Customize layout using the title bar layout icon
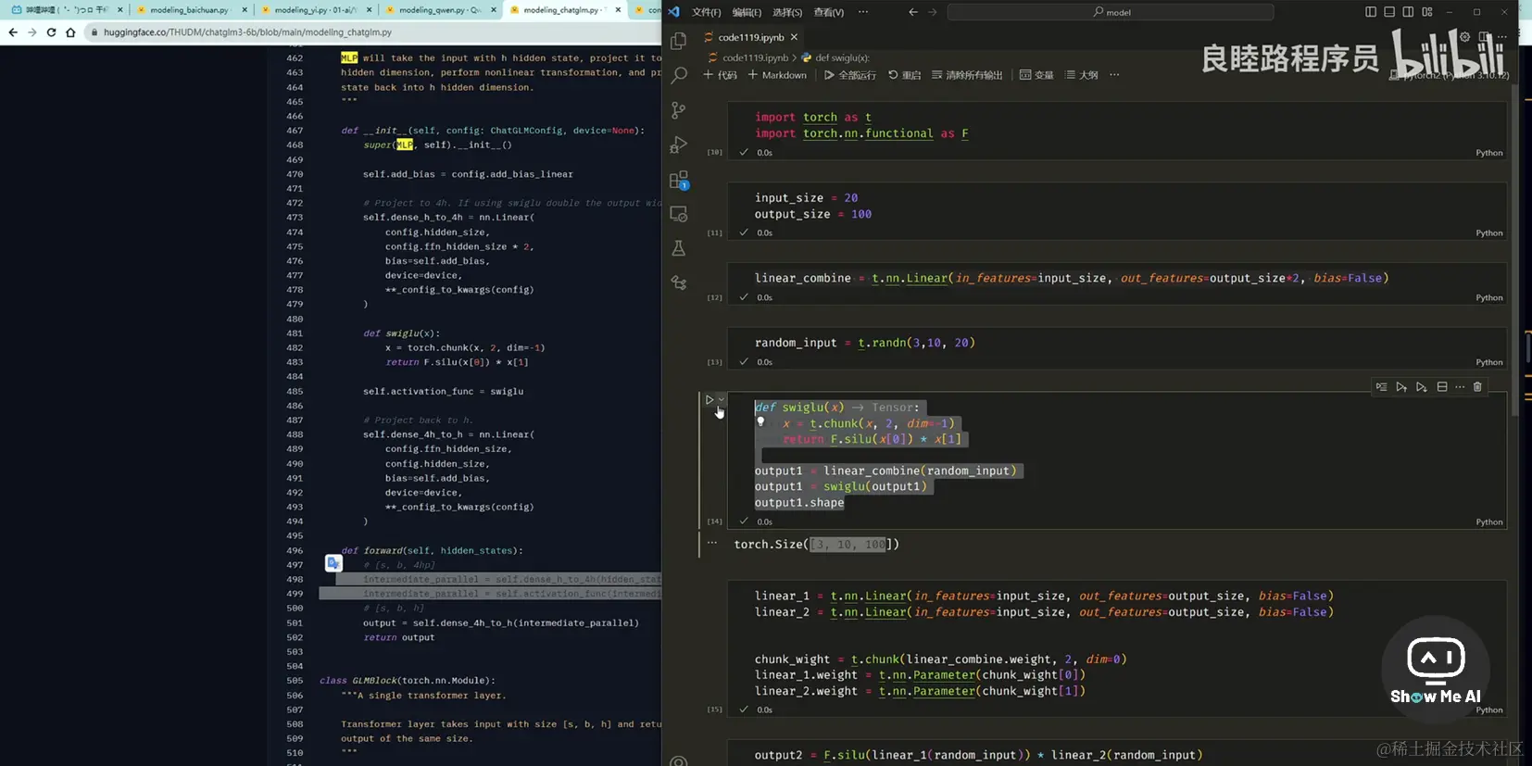Screen dimensions: 1532x766 click(x=1426, y=12)
